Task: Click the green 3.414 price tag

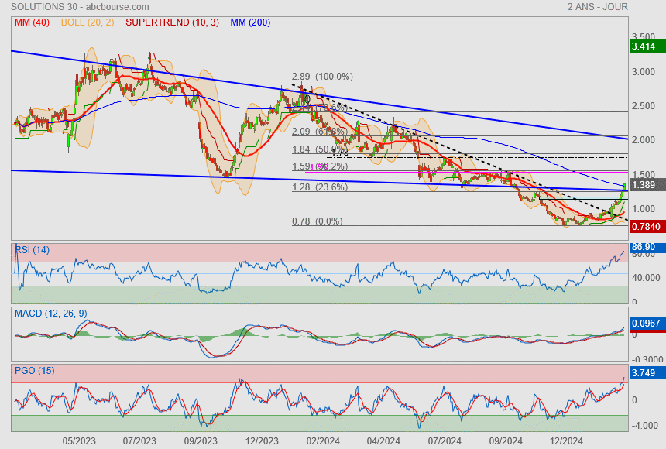Action: click(644, 46)
